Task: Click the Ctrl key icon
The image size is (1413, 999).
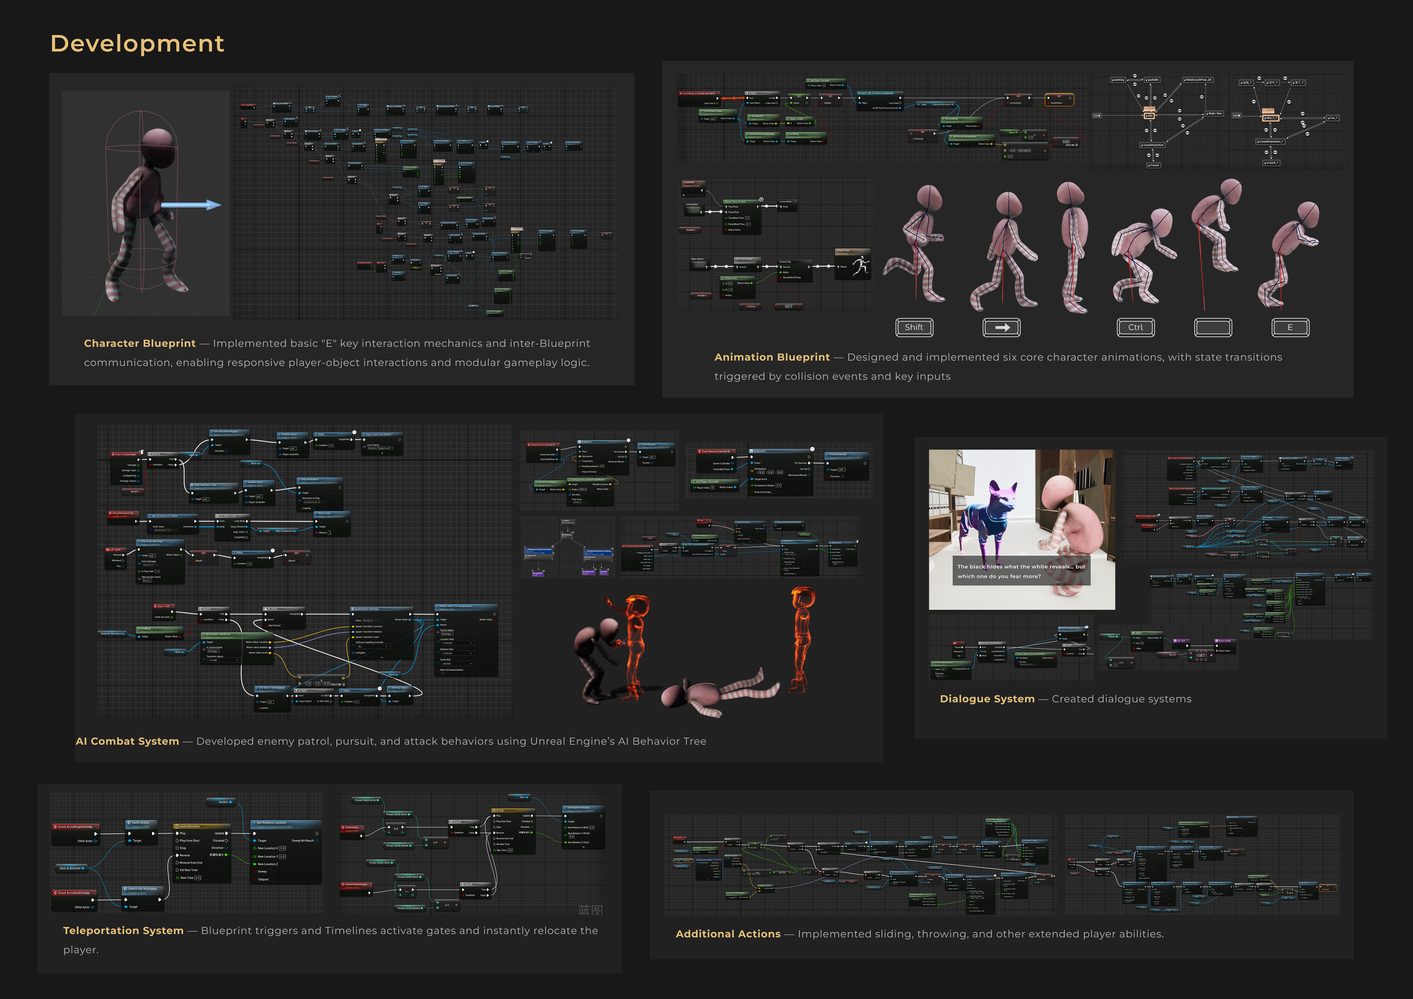Action: pos(1135,327)
